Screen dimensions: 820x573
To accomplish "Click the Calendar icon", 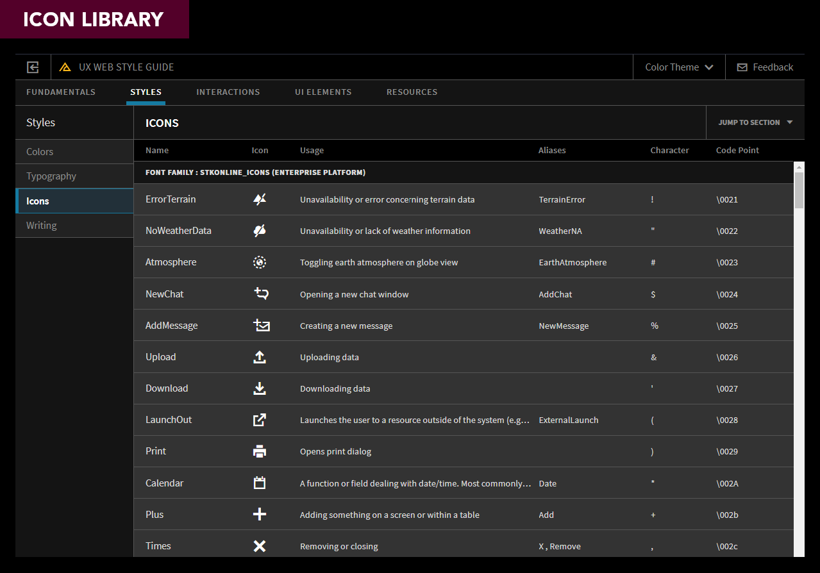I will click(x=260, y=483).
